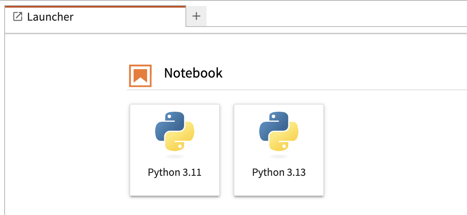Launch a Python 3.11 notebook
Screen dimensions: 467x215
pos(174,150)
